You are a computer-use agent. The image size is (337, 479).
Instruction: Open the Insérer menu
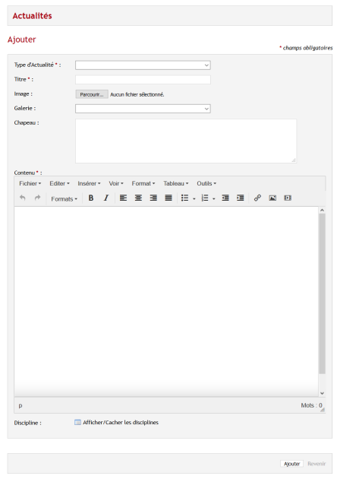tap(89, 183)
